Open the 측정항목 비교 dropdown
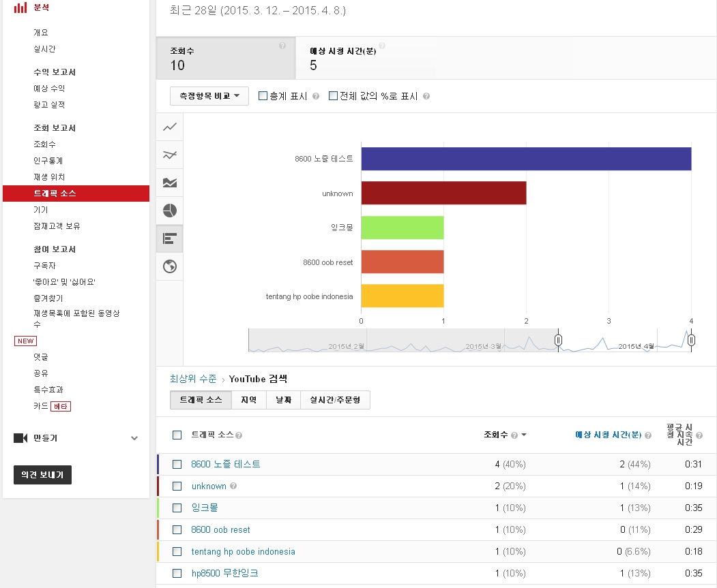The image size is (717, 588). pos(209,96)
